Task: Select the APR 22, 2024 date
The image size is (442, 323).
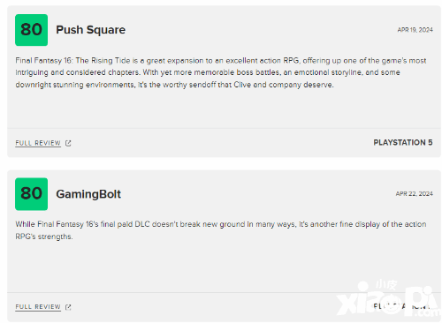Action: coord(414,193)
